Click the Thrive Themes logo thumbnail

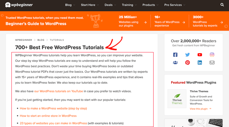click(177, 99)
